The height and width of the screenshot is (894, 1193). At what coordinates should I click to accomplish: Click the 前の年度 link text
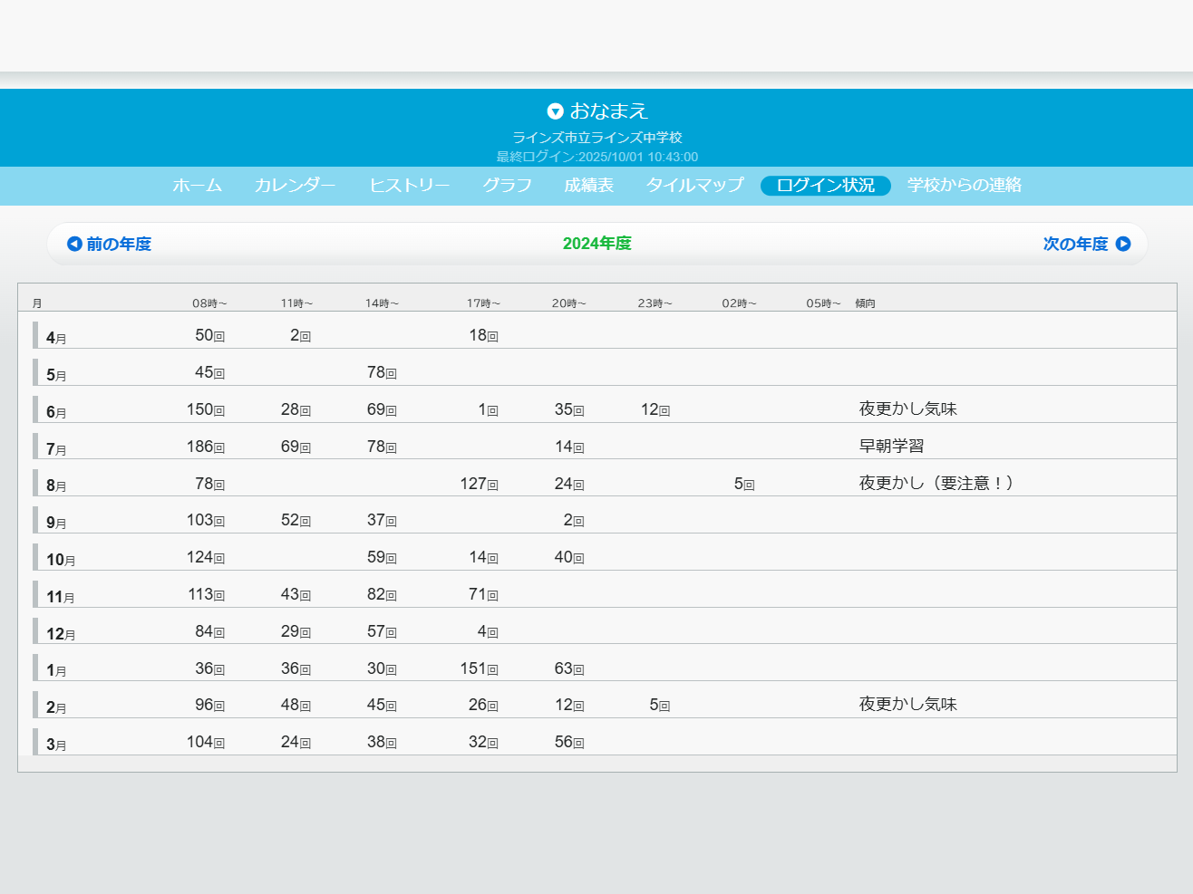[x=119, y=244]
